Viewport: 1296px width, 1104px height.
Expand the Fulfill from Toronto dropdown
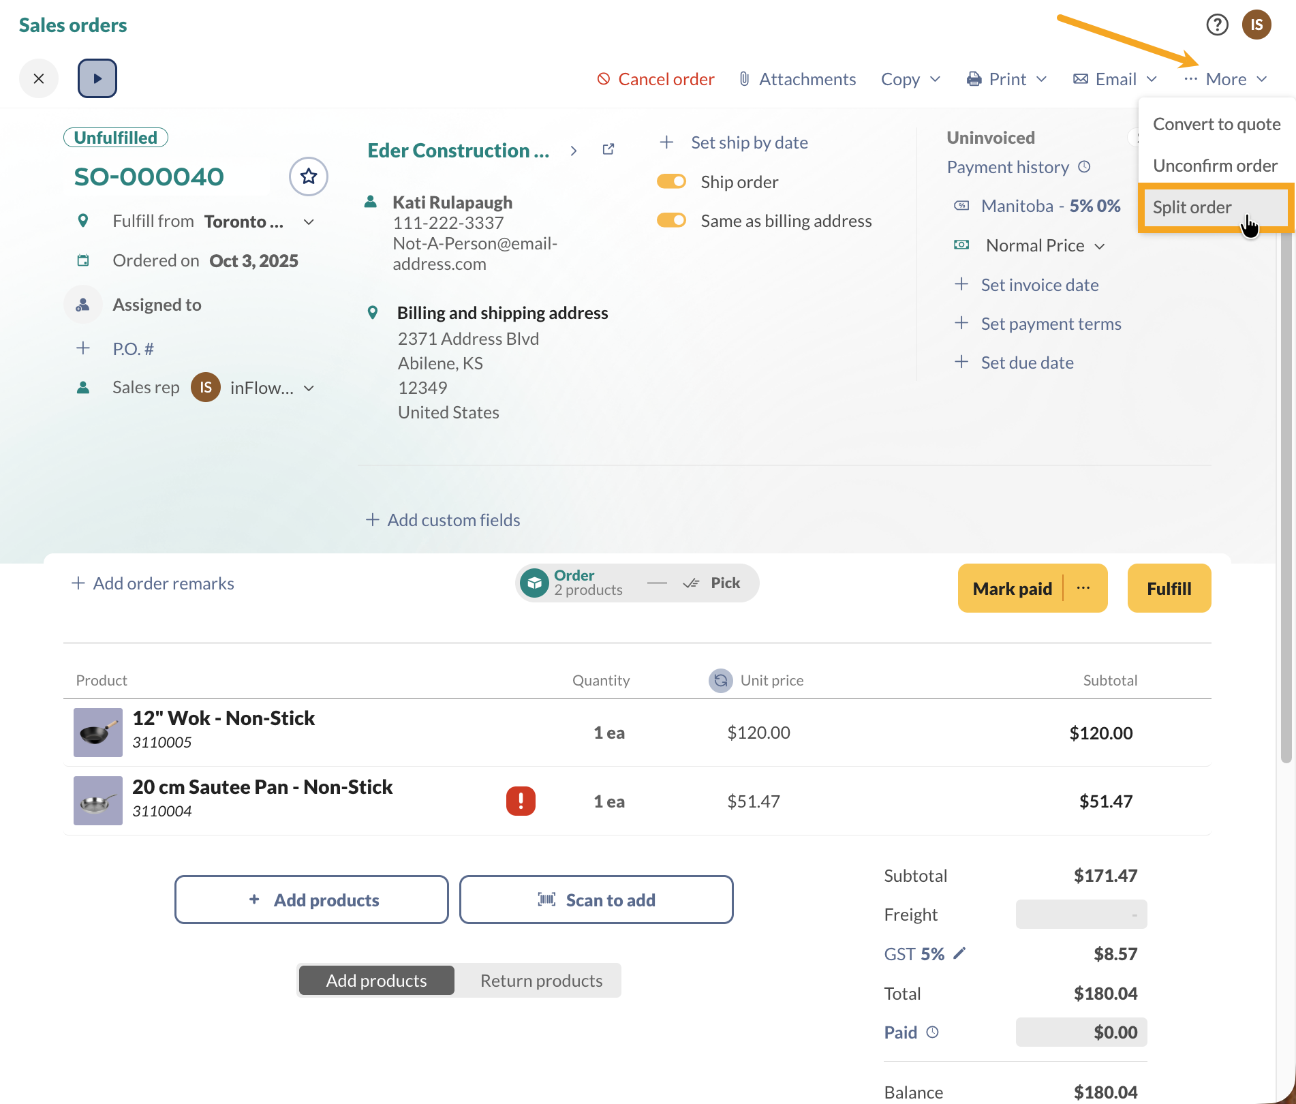pyautogui.click(x=309, y=221)
